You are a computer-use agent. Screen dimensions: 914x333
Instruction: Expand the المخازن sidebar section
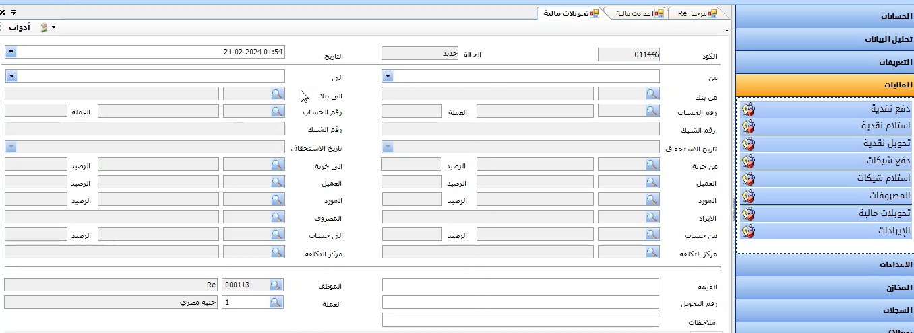click(x=824, y=287)
